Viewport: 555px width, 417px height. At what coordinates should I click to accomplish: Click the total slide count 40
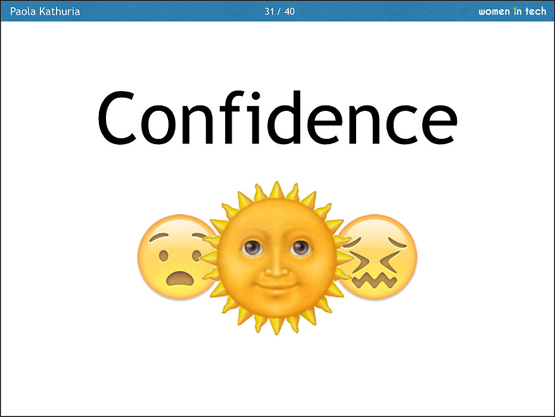click(x=289, y=11)
